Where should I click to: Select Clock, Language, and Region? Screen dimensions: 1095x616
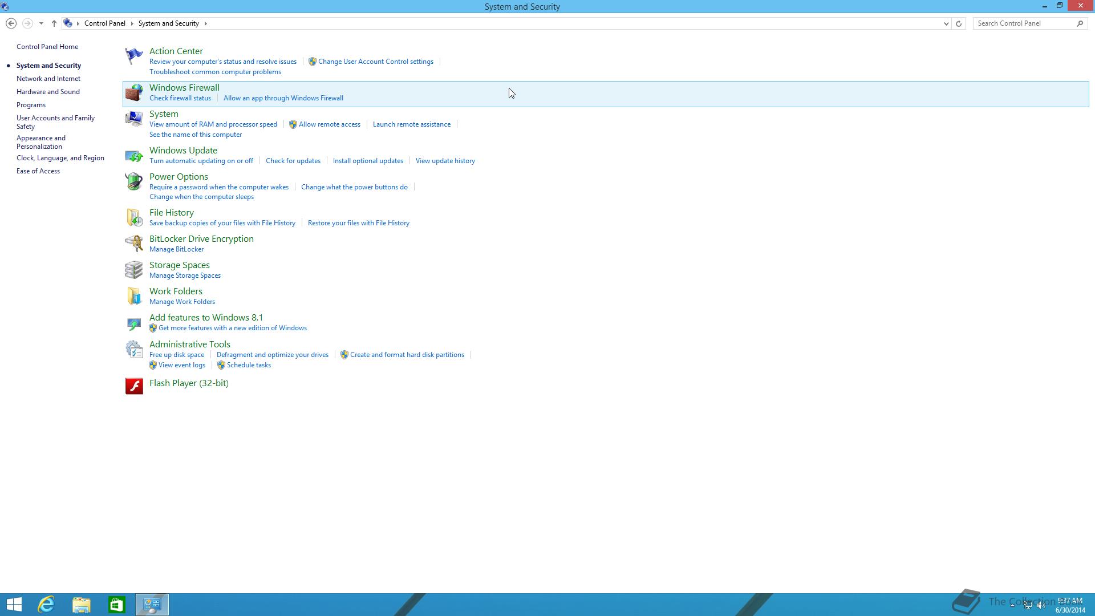[60, 158]
